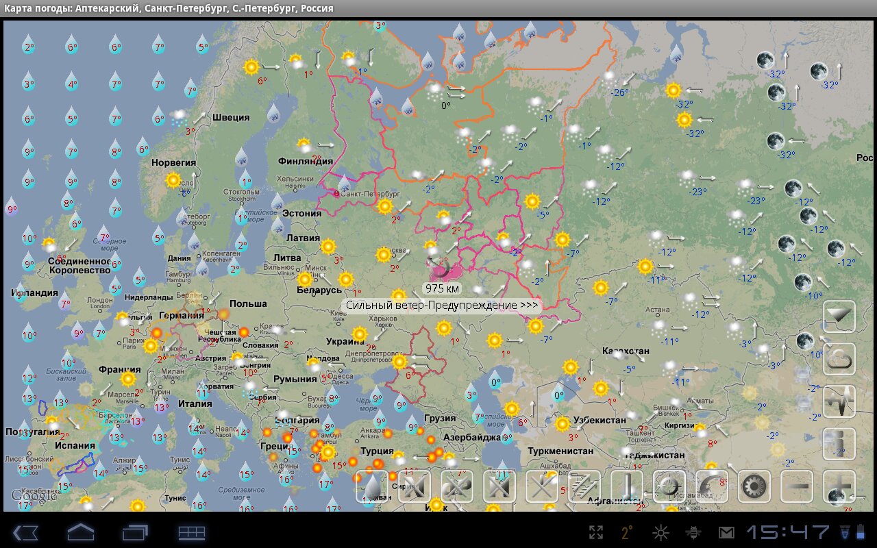Toggle the crossed-out cloud layer button
Screen dimensions: 877x548
(x=457, y=487)
